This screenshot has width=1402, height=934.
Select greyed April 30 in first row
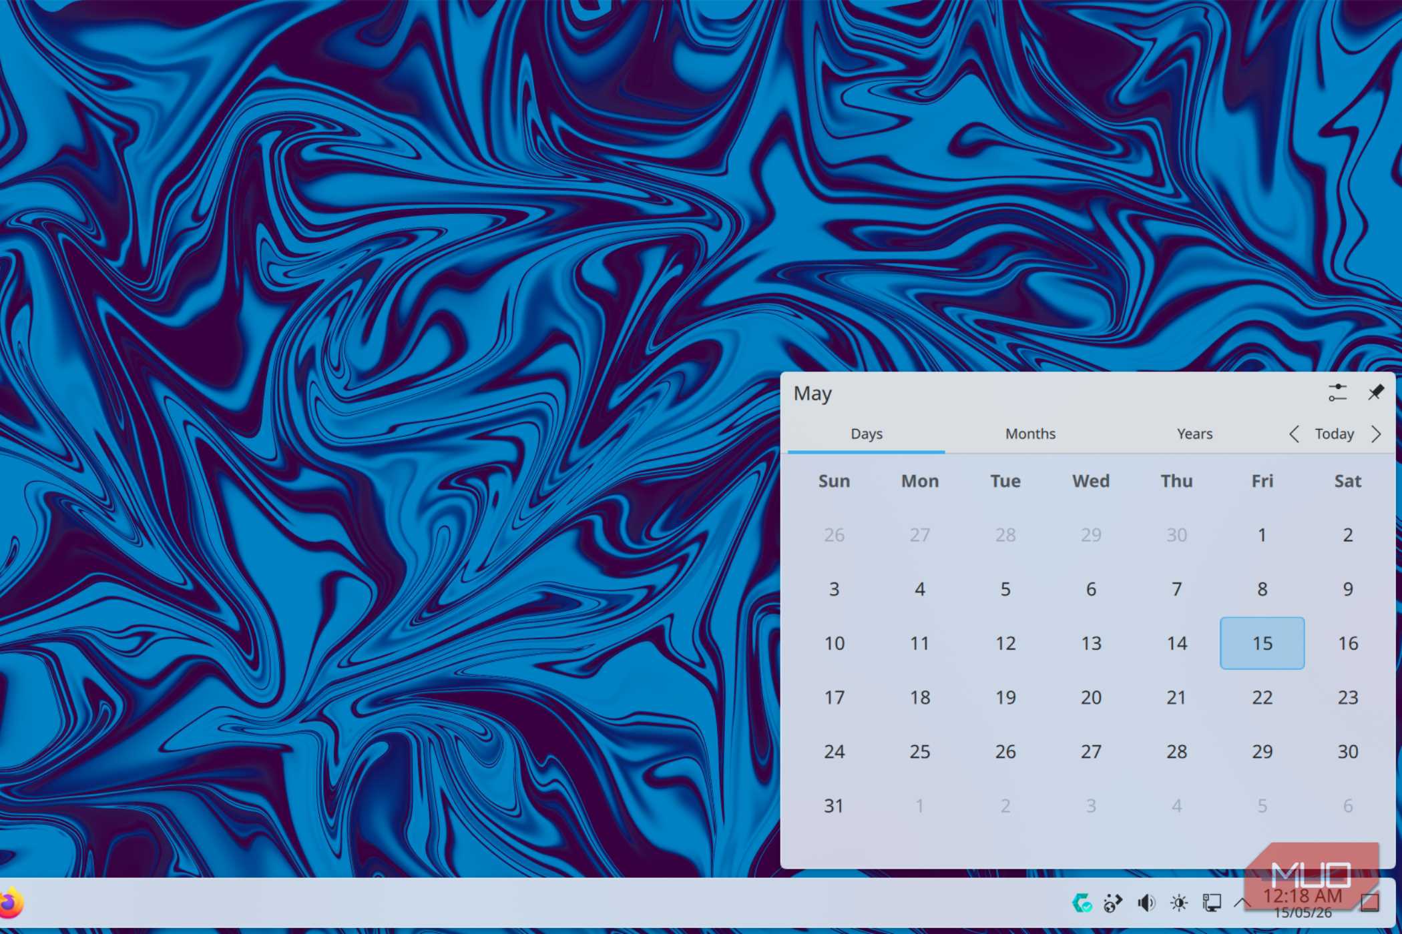1176,535
